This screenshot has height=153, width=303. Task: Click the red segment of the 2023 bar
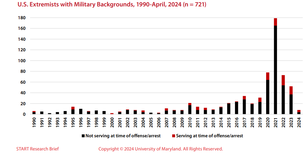[x=291, y=90]
